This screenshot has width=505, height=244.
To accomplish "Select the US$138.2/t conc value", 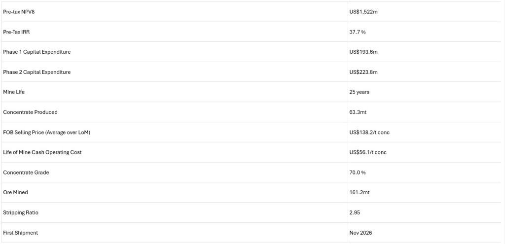I will tap(369, 132).
